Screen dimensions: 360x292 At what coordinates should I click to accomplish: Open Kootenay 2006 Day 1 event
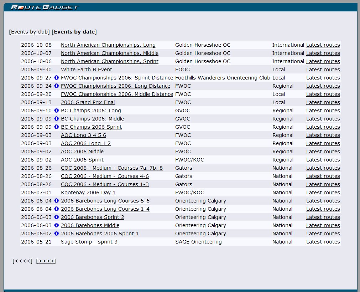88,193
